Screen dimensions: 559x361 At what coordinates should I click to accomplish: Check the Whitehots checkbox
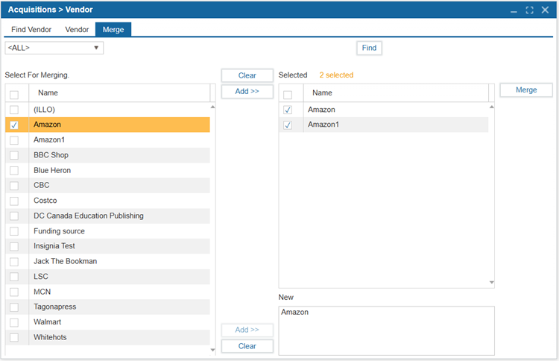pyautogui.click(x=14, y=337)
